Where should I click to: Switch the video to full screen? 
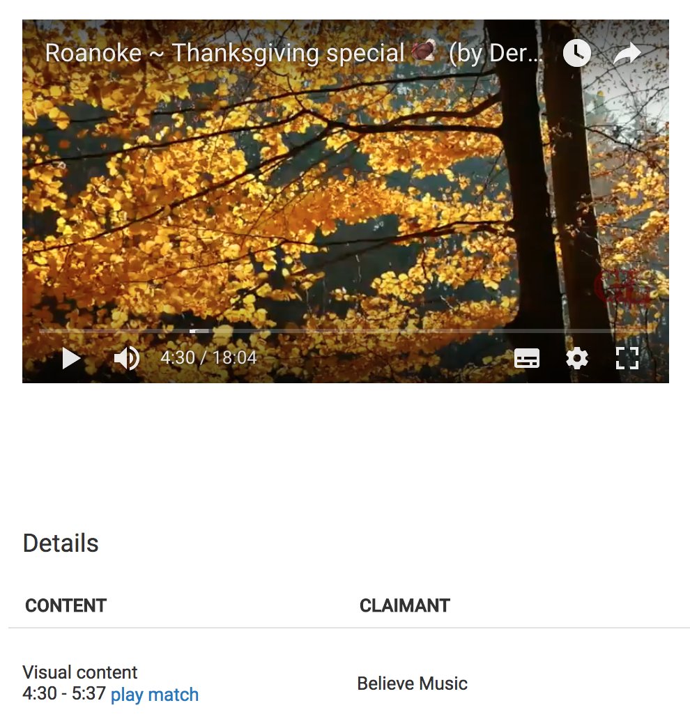(627, 359)
